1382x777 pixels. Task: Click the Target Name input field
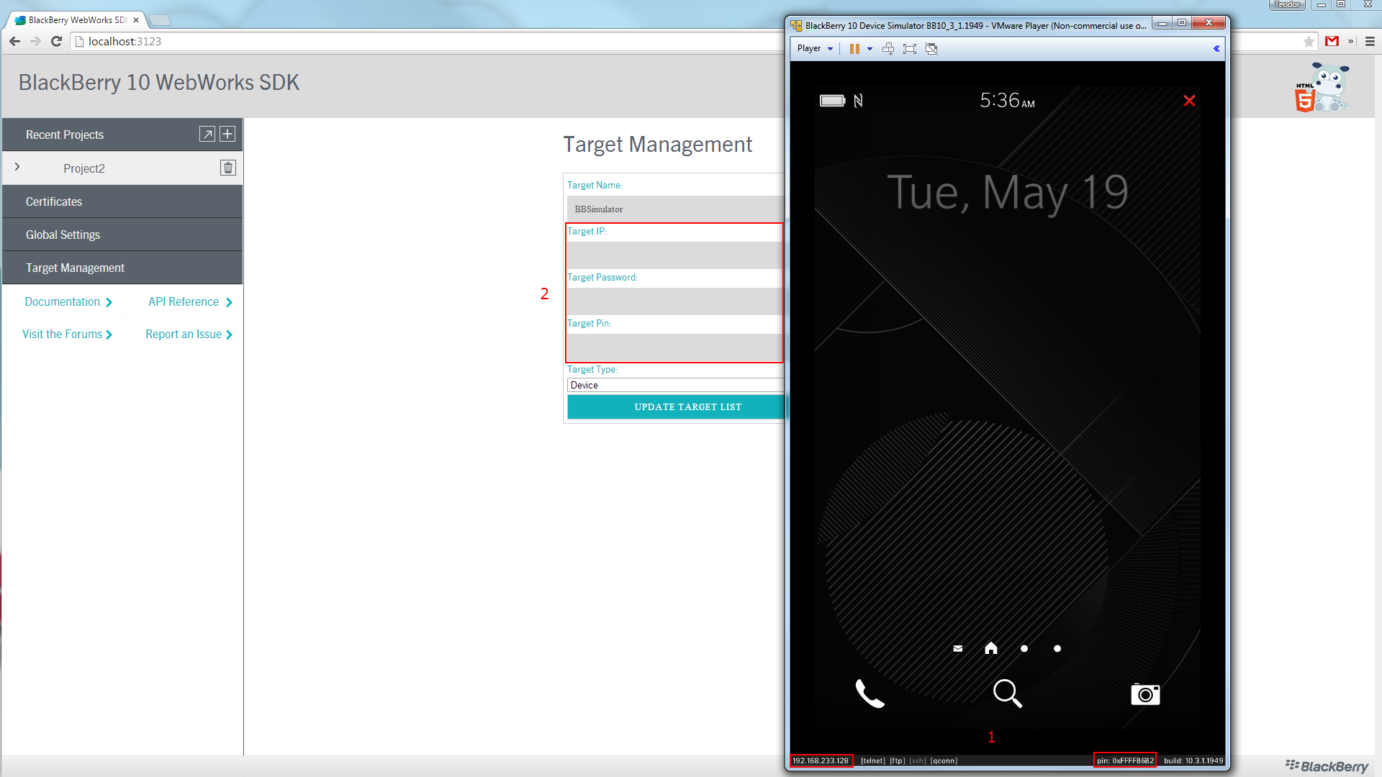[x=675, y=209]
